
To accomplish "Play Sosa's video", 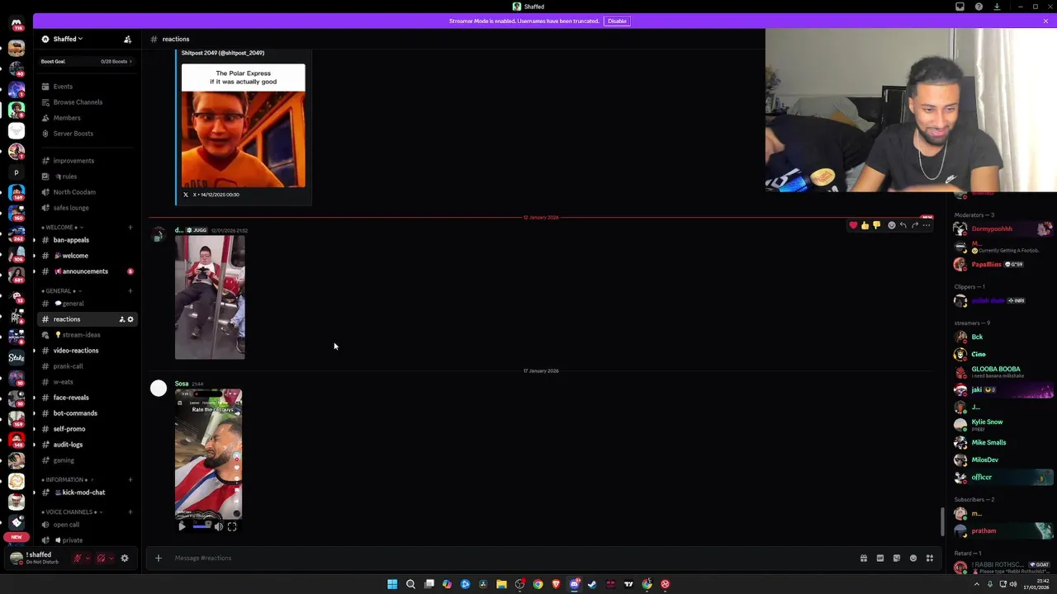I will tap(182, 526).
